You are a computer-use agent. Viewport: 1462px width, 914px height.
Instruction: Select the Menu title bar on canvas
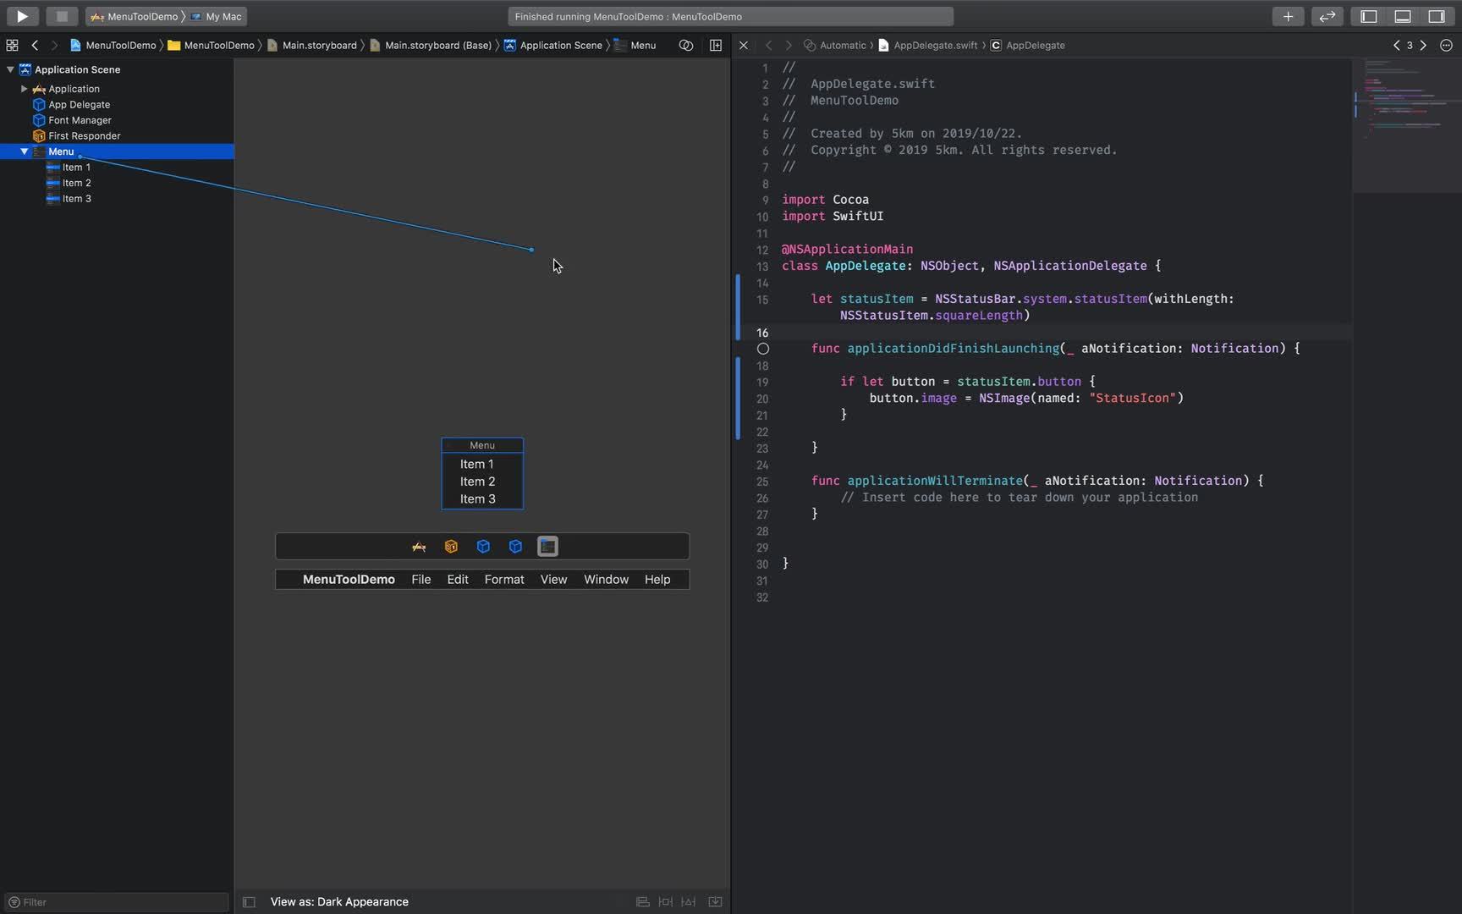tap(482, 445)
